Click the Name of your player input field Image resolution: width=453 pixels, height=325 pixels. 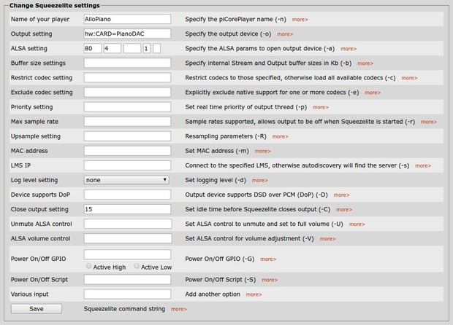(127, 19)
